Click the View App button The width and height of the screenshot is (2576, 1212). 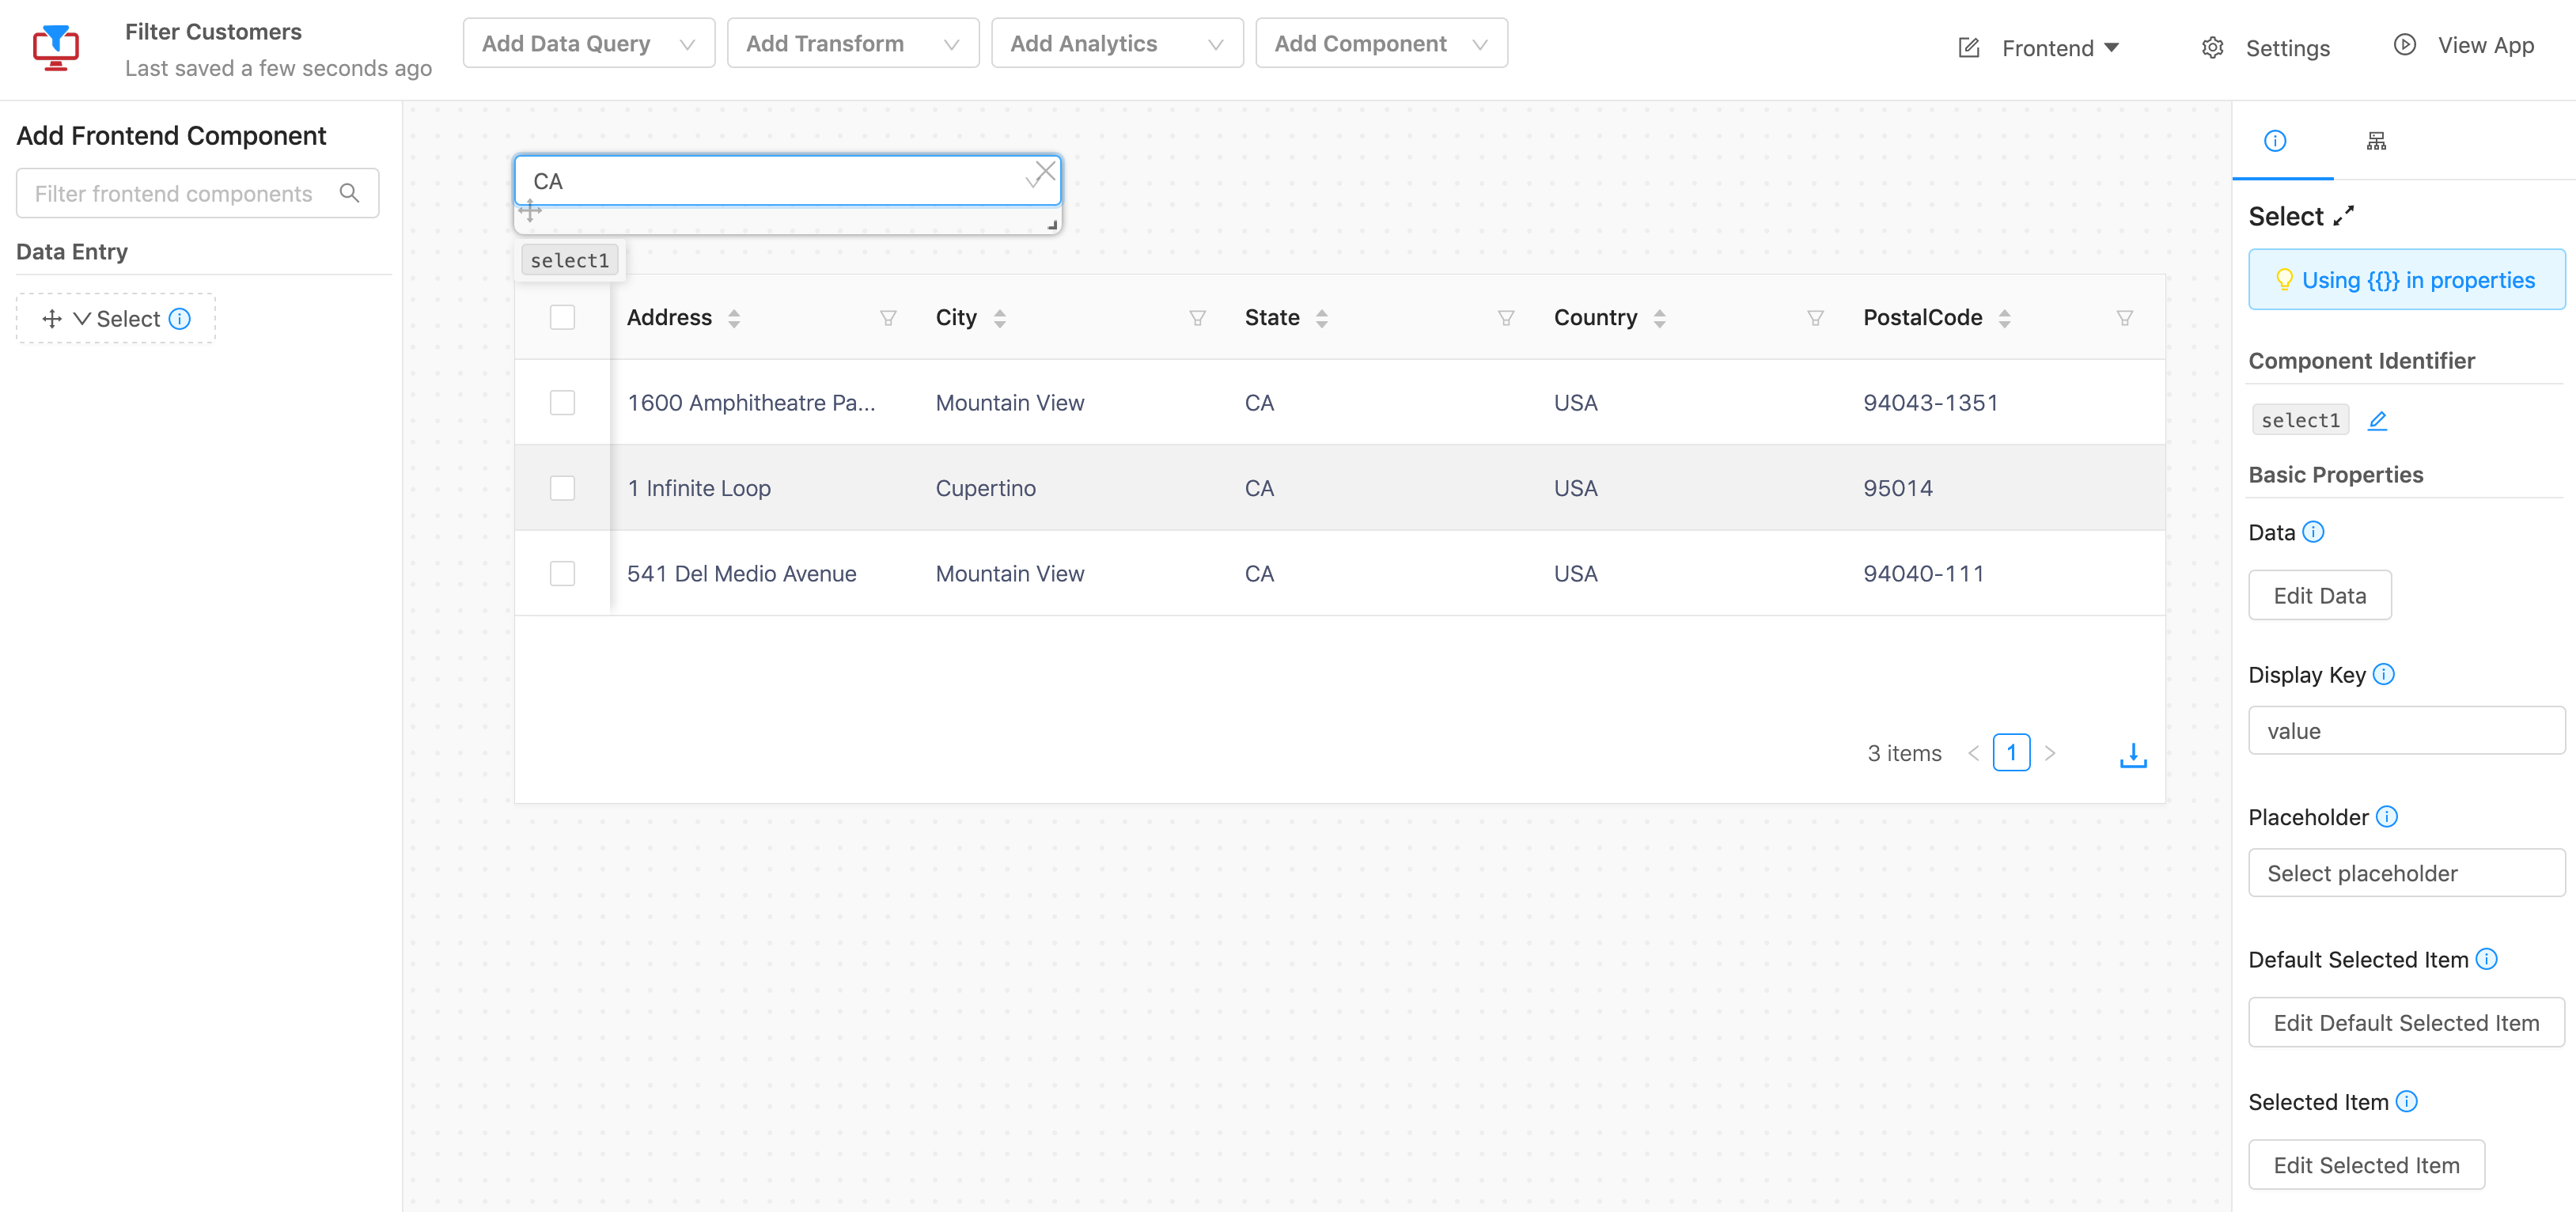(x=2464, y=45)
